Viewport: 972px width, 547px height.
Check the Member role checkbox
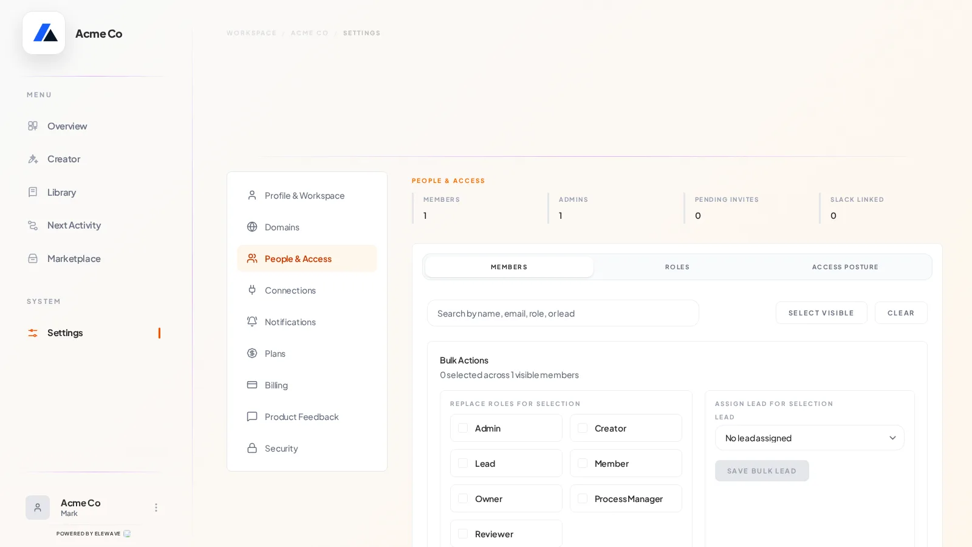(583, 463)
